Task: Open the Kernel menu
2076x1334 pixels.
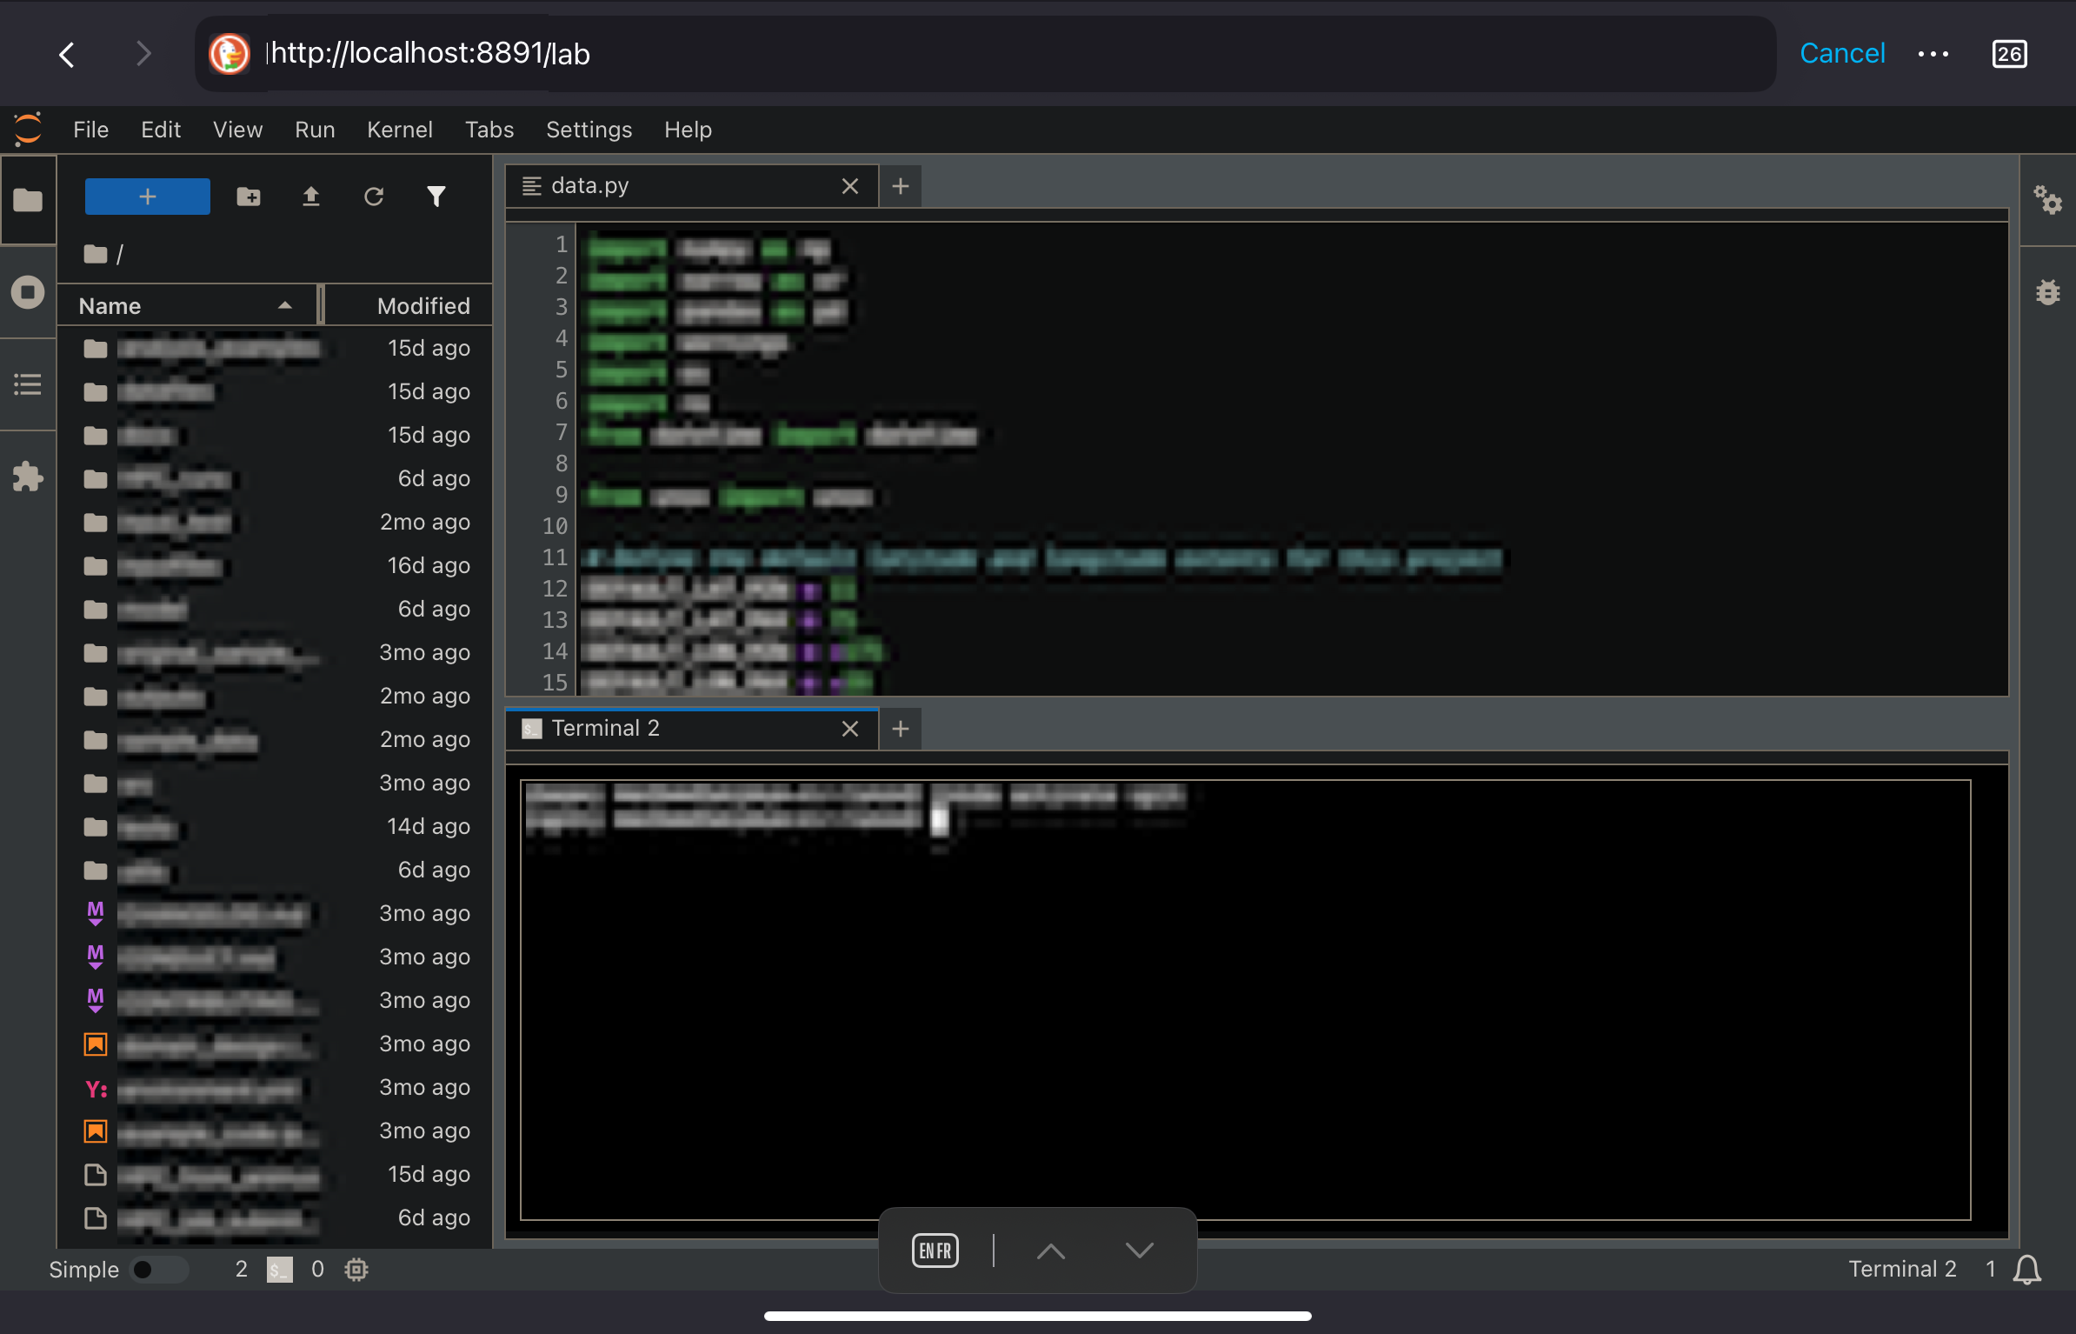Action: click(399, 130)
